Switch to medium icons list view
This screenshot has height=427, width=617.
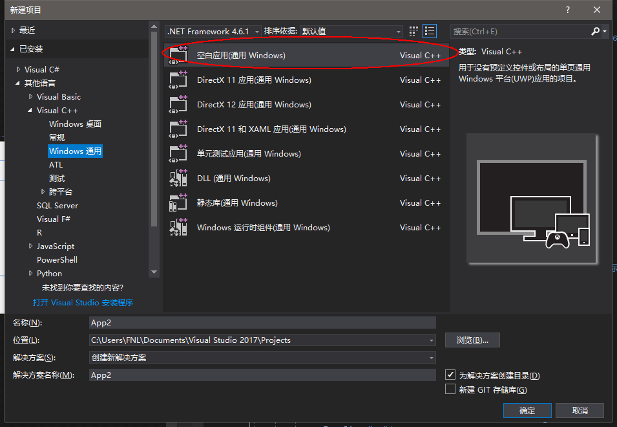coord(430,31)
